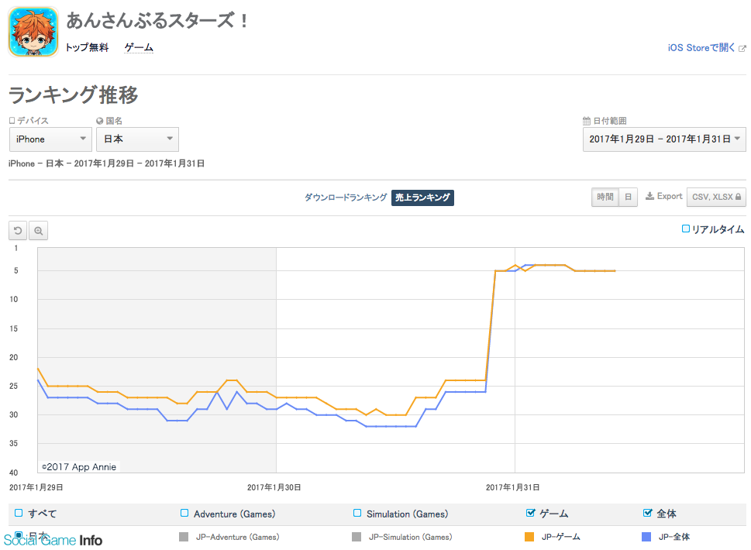
Task: Check the Simulation (Games) checkbox
Action: coord(357,513)
